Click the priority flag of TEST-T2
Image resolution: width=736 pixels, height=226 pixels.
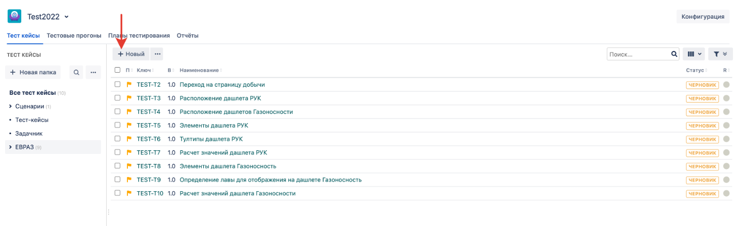[129, 85]
